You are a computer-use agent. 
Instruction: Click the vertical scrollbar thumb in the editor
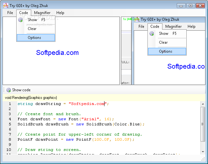coord(203,124)
